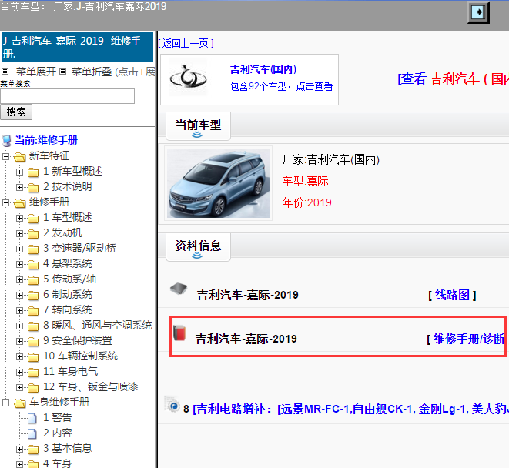Click 车型:嘉际 text
Image resolution: width=509 pixels, height=468 pixels.
pos(305,181)
